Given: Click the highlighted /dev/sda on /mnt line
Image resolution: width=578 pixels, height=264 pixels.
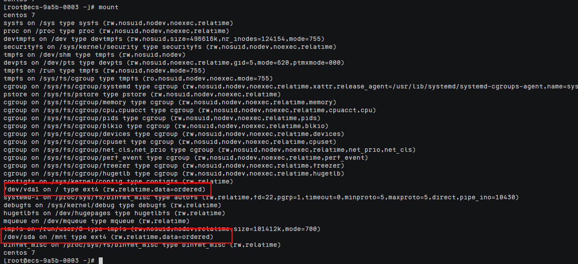Looking at the screenshot, I should tap(108, 237).
